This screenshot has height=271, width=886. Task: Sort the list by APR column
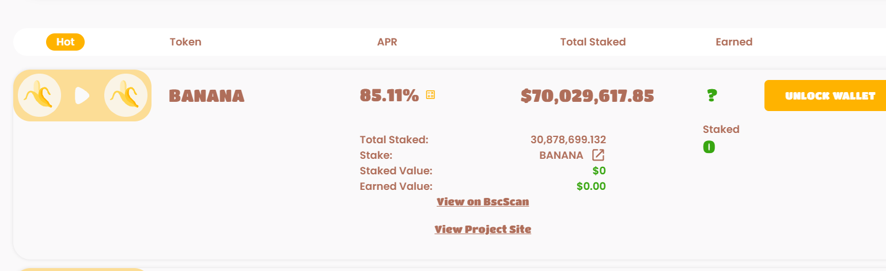tap(387, 42)
